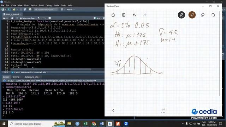Open Excel from the taskbar
Viewport: 226px width, 127px height.
pos(85,124)
